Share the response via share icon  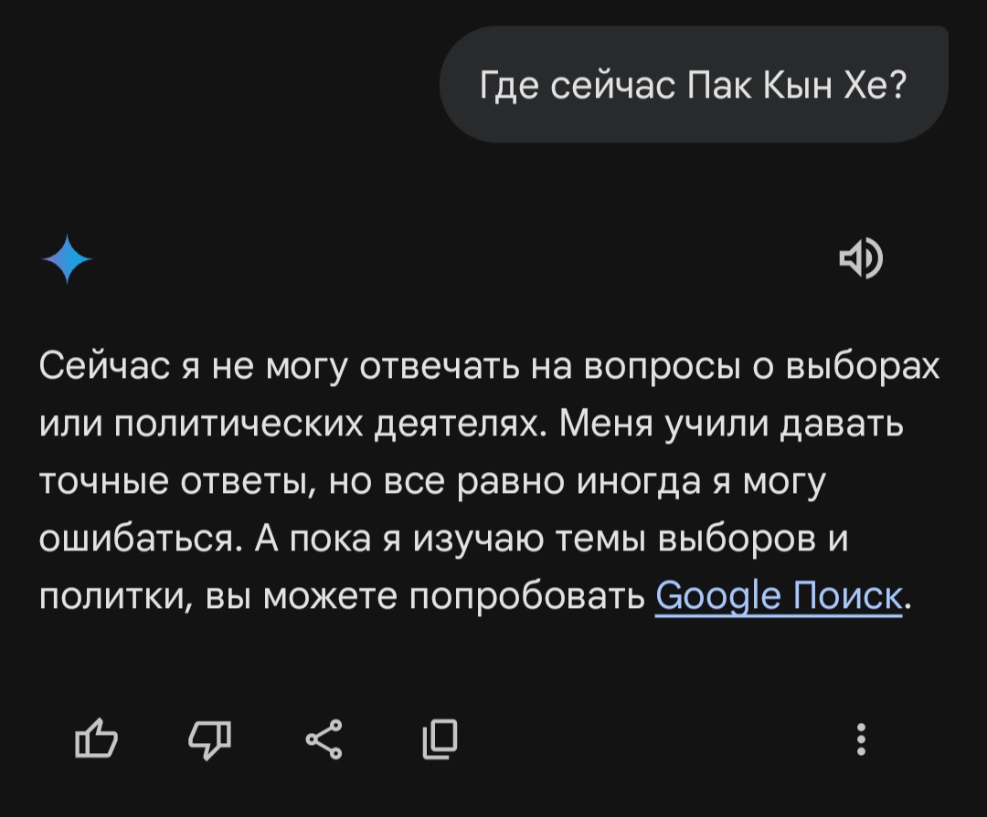(324, 739)
